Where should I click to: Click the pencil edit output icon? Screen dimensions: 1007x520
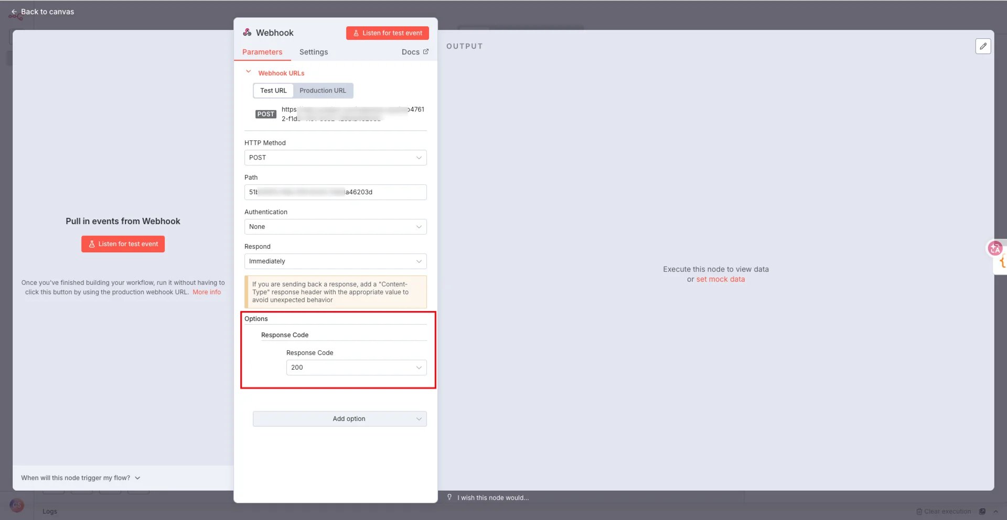coord(983,46)
